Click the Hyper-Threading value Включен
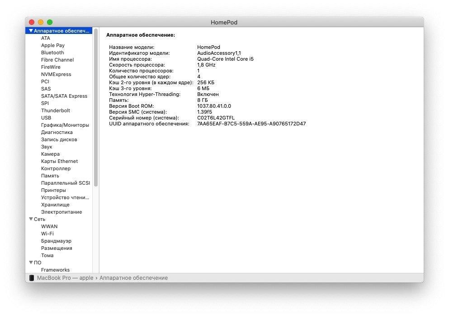The image size is (449, 316). (x=208, y=94)
